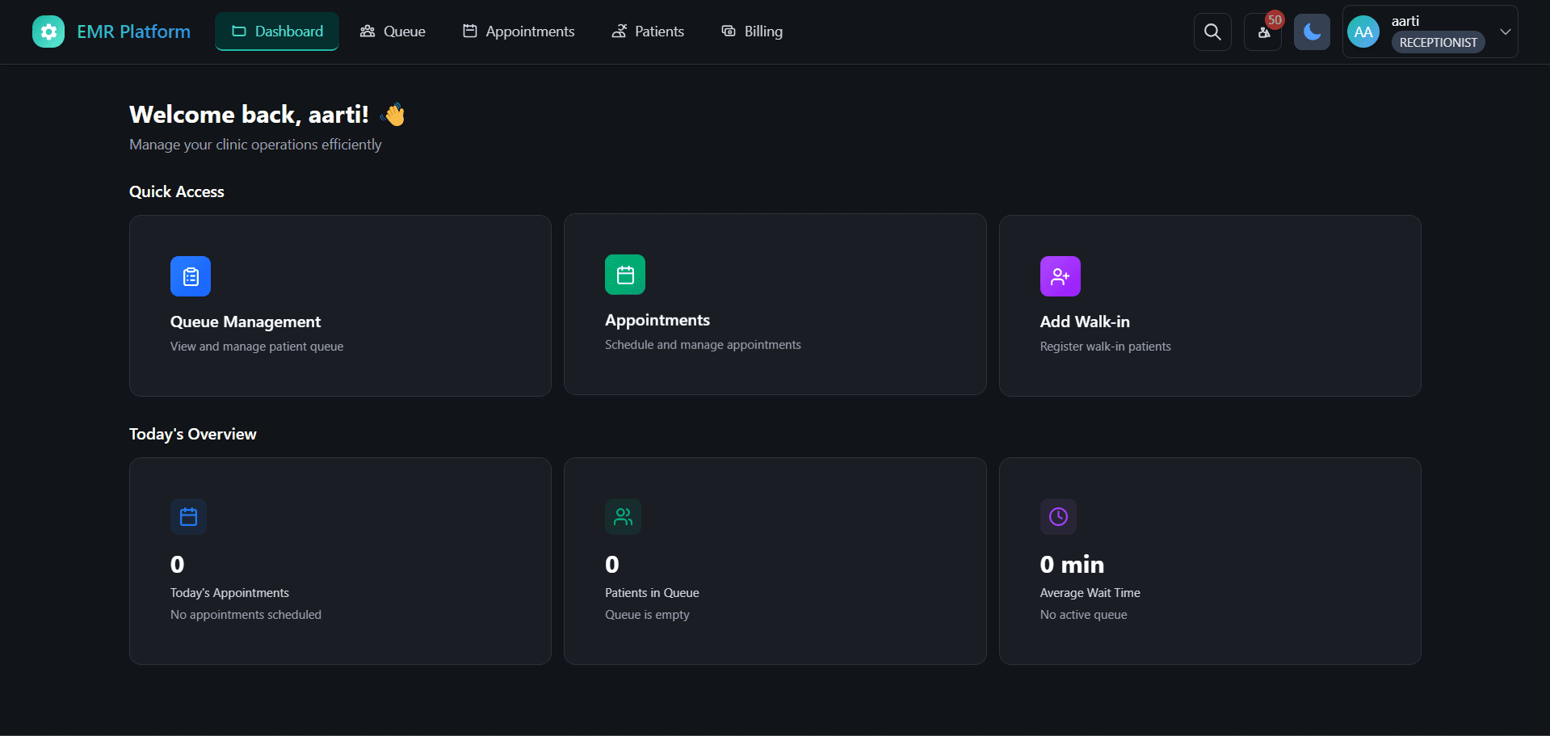This screenshot has height=736, width=1550.
Task: Open Queue Management quick access card title
Action: coord(246,322)
